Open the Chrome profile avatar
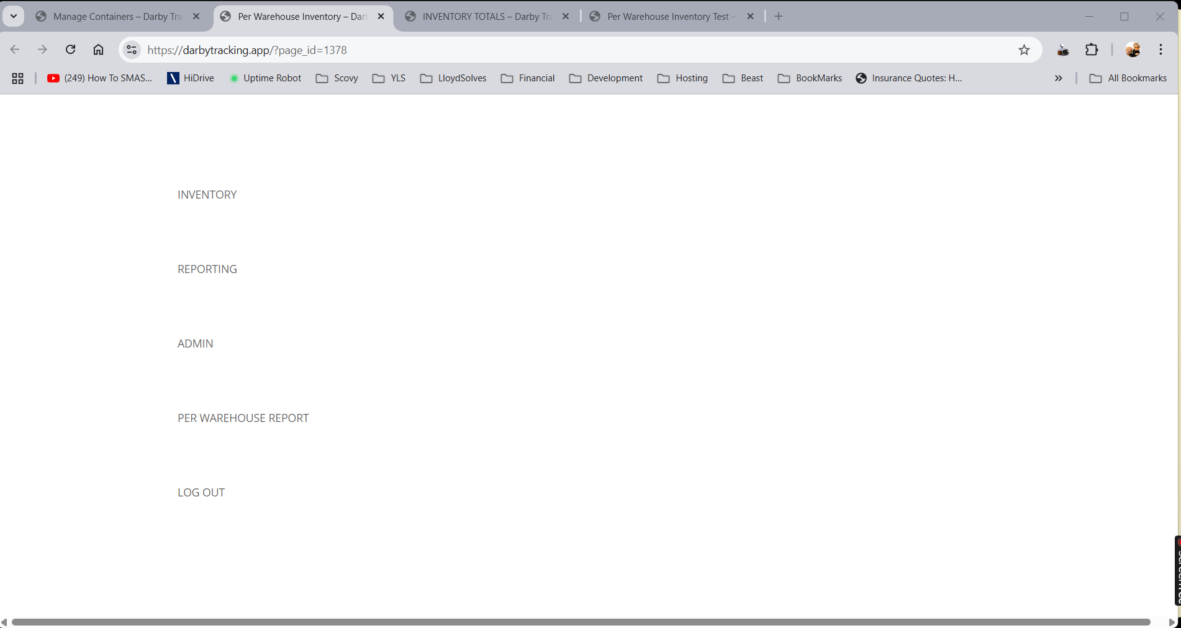 (x=1133, y=50)
